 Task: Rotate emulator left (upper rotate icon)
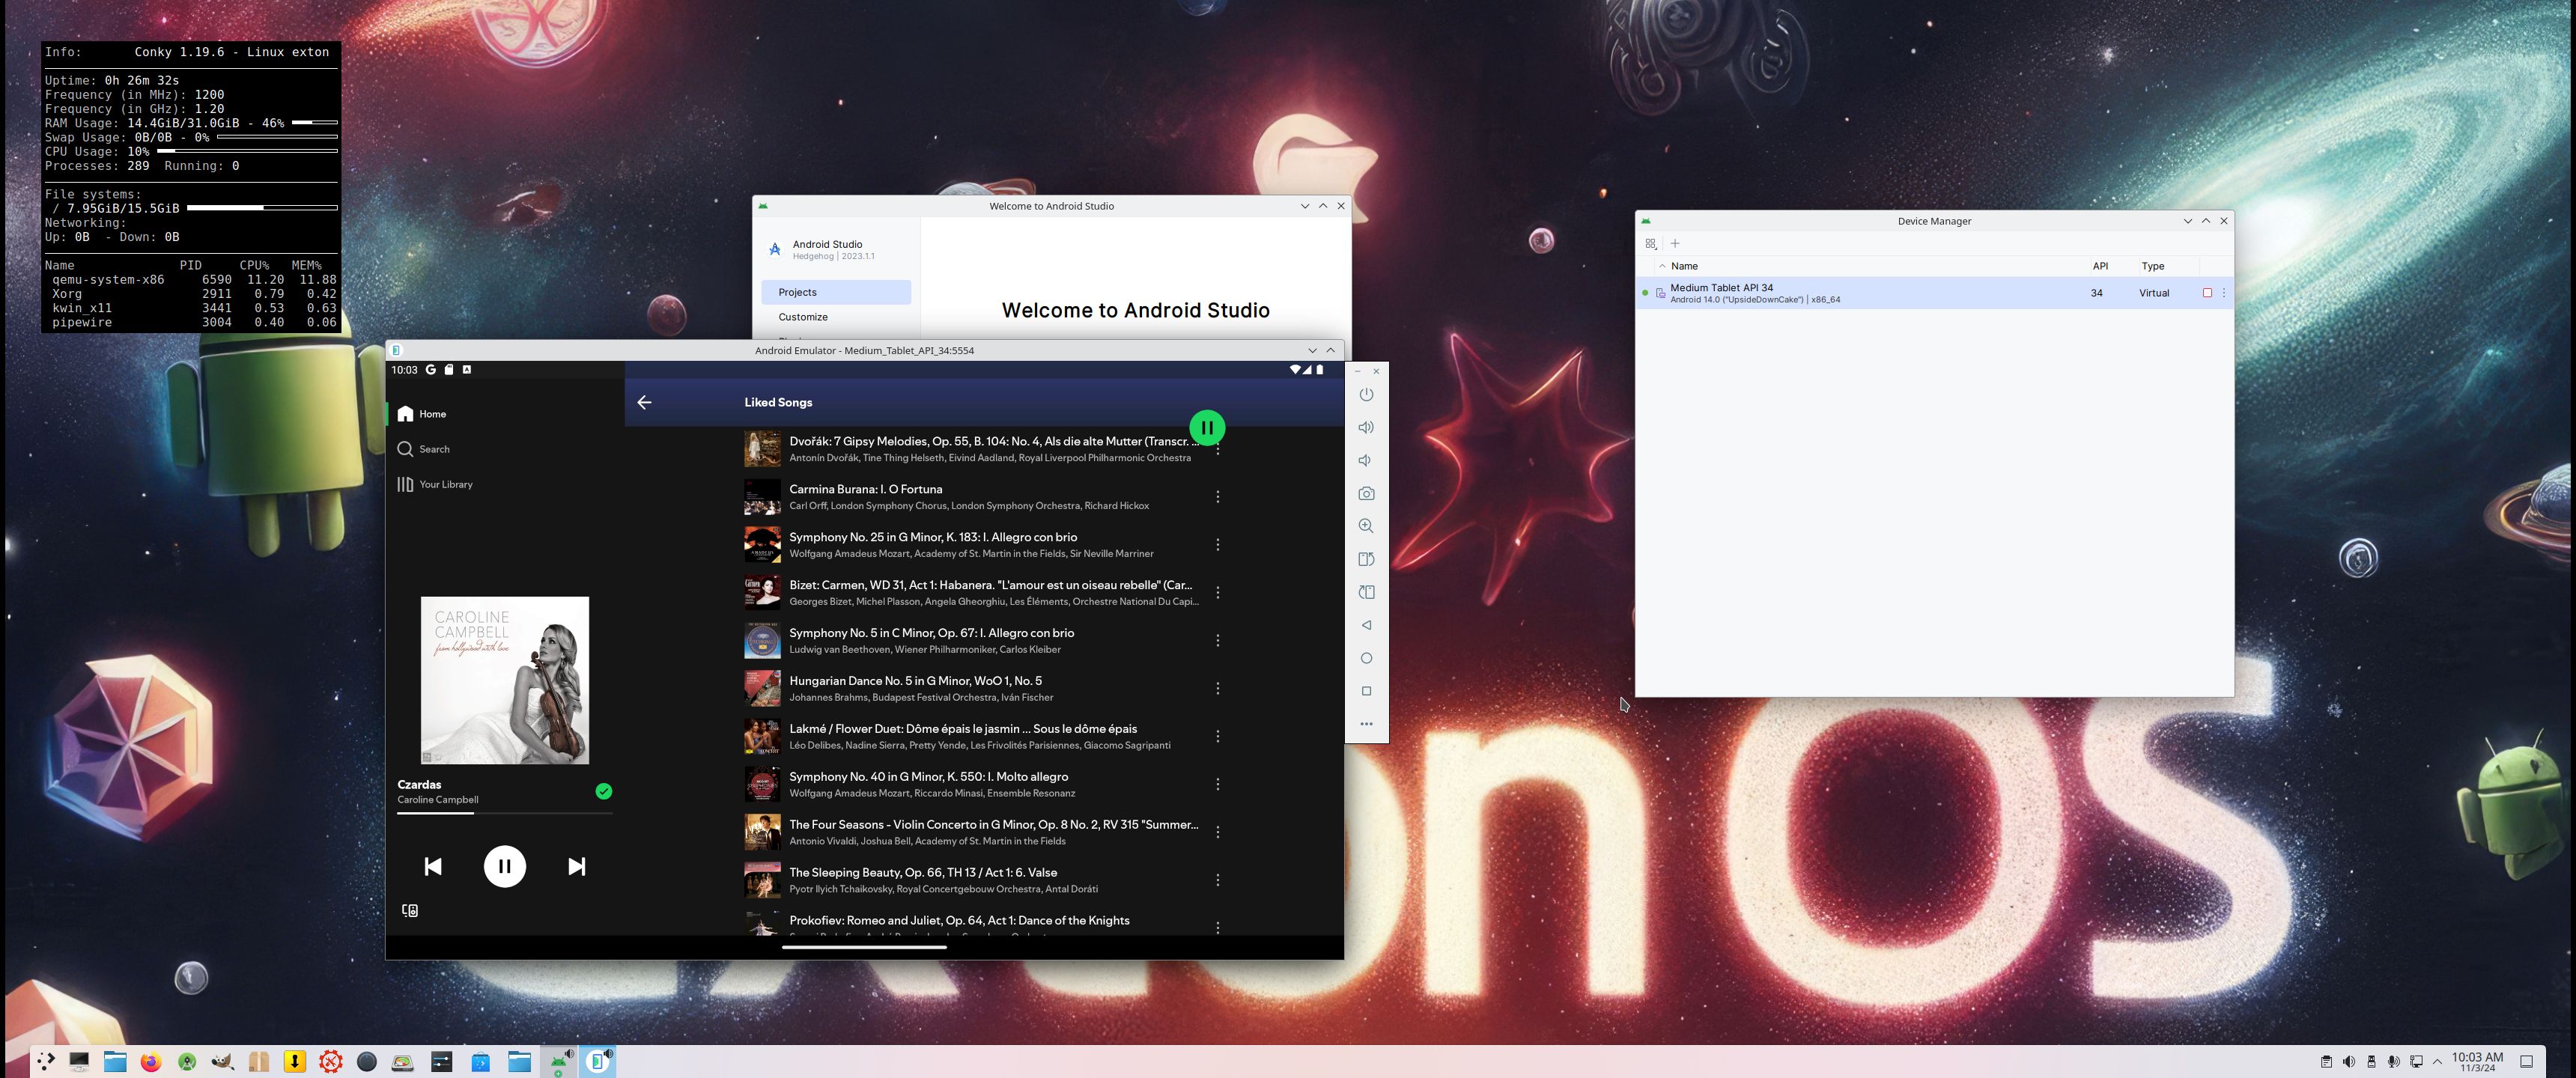coord(1366,559)
